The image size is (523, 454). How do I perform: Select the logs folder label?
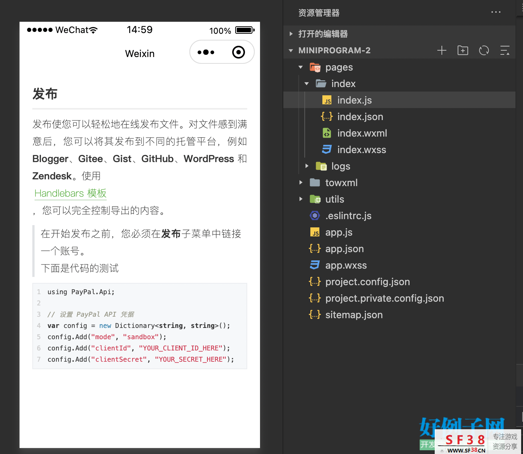[x=341, y=166]
